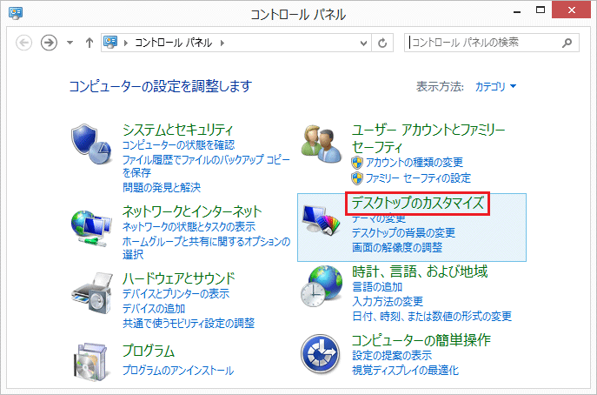Open プログラムのアンインストール link

pyautogui.click(x=178, y=371)
